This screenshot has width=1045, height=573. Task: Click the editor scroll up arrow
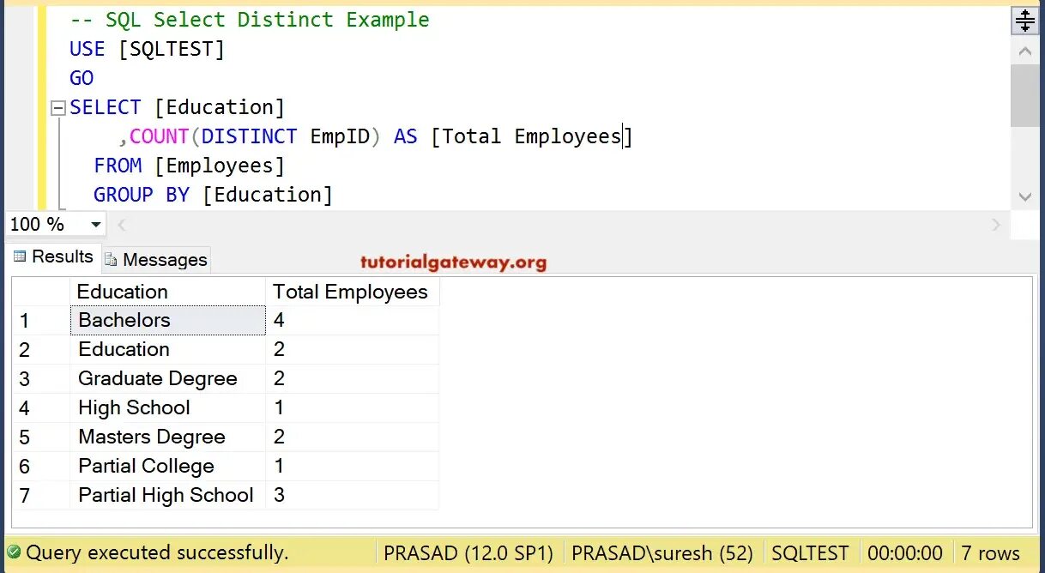click(x=1024, y=52)
